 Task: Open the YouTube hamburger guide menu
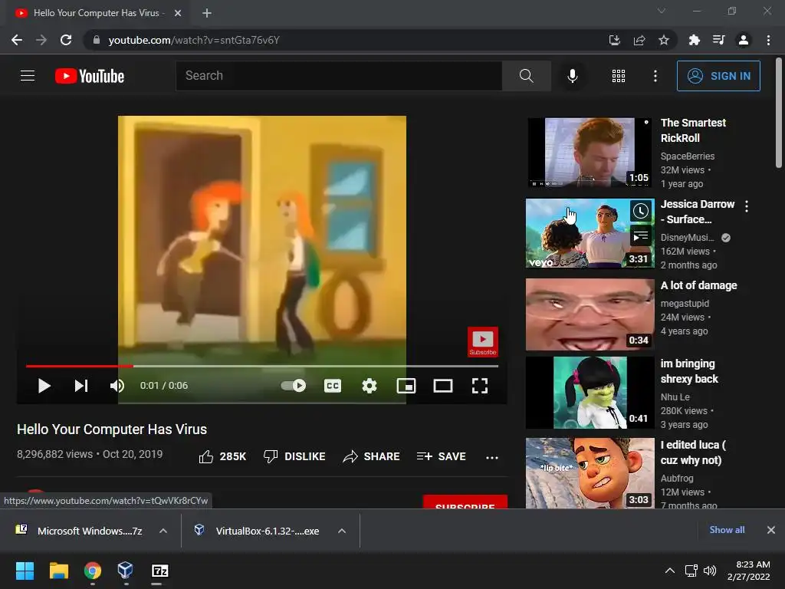tap(28, 76)
